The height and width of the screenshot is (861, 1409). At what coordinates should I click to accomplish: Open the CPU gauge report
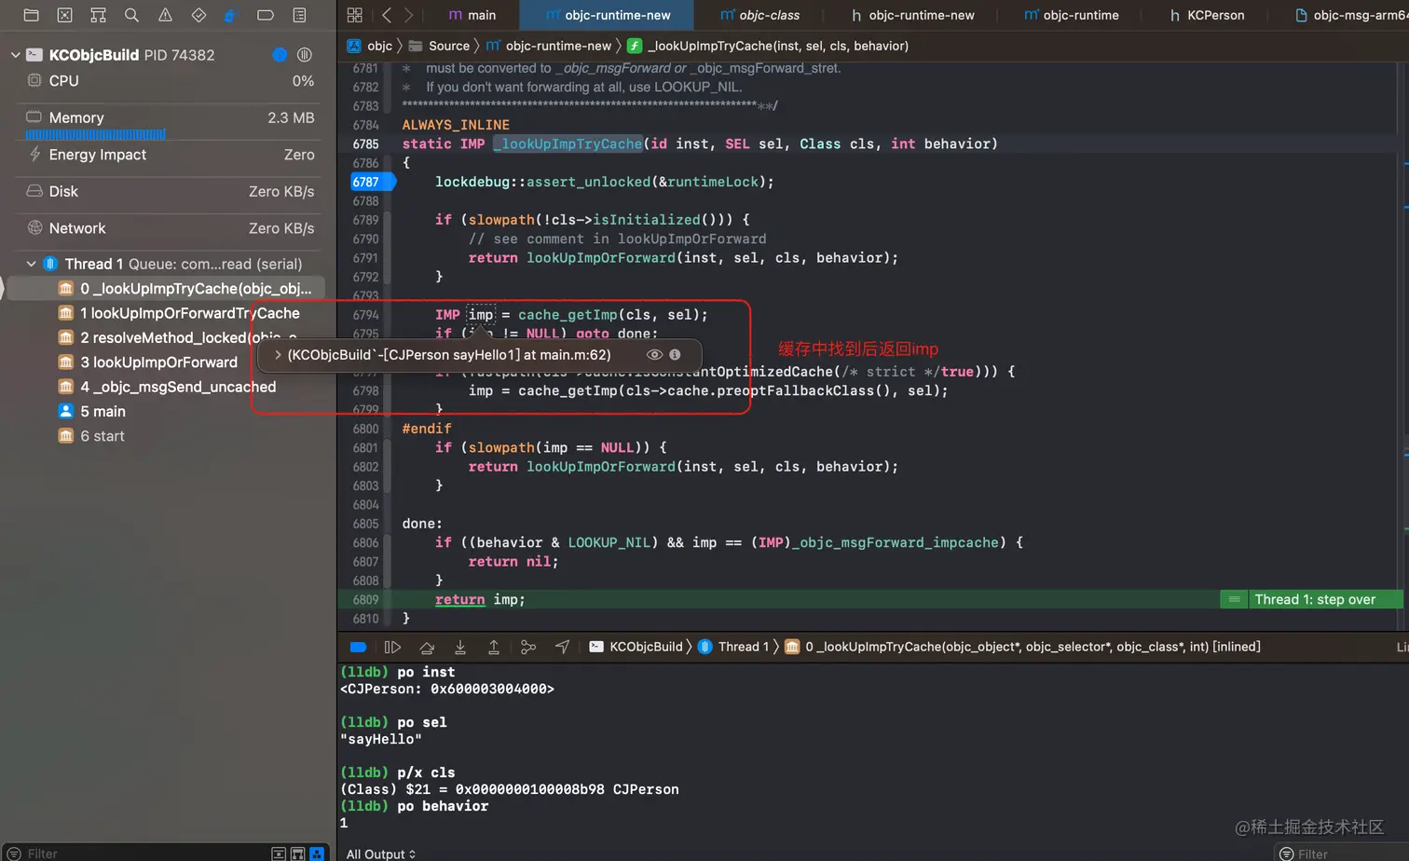pos(169,81)
